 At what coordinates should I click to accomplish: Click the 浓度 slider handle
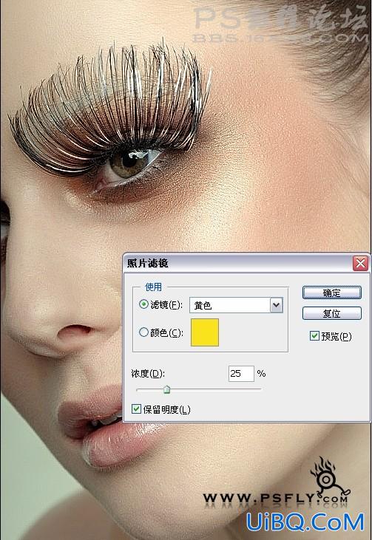tap(167, 389)
